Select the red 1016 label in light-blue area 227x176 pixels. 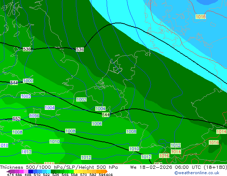coord(201,17)
